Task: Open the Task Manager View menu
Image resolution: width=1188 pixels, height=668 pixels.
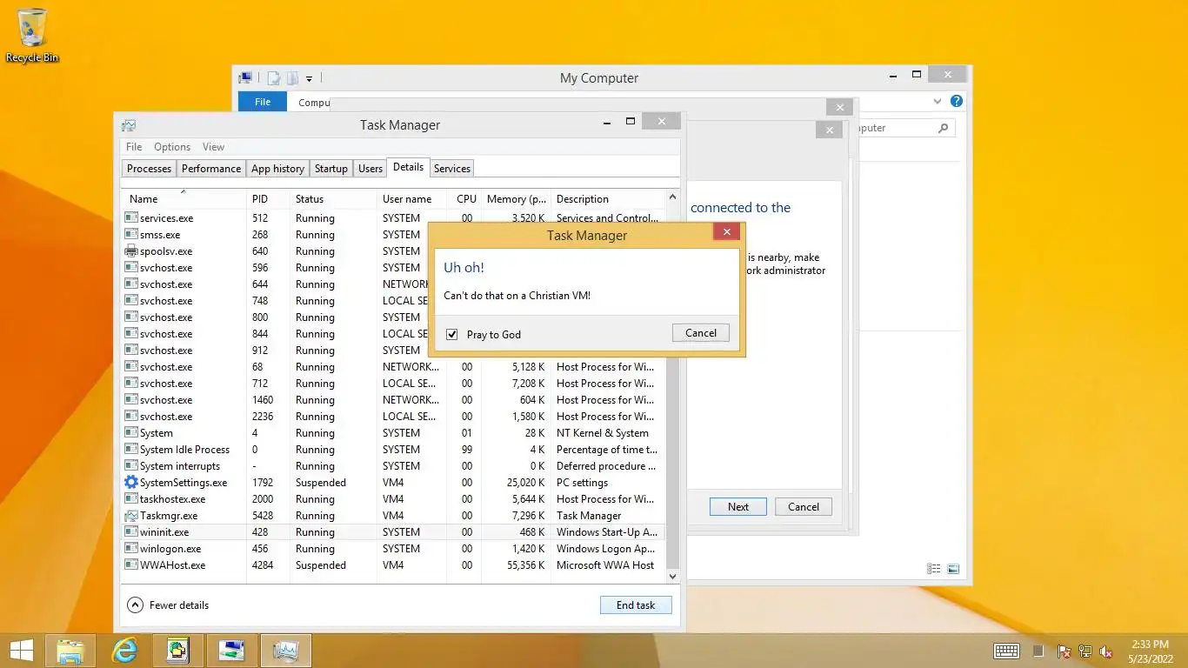Action: pos(213,147)
